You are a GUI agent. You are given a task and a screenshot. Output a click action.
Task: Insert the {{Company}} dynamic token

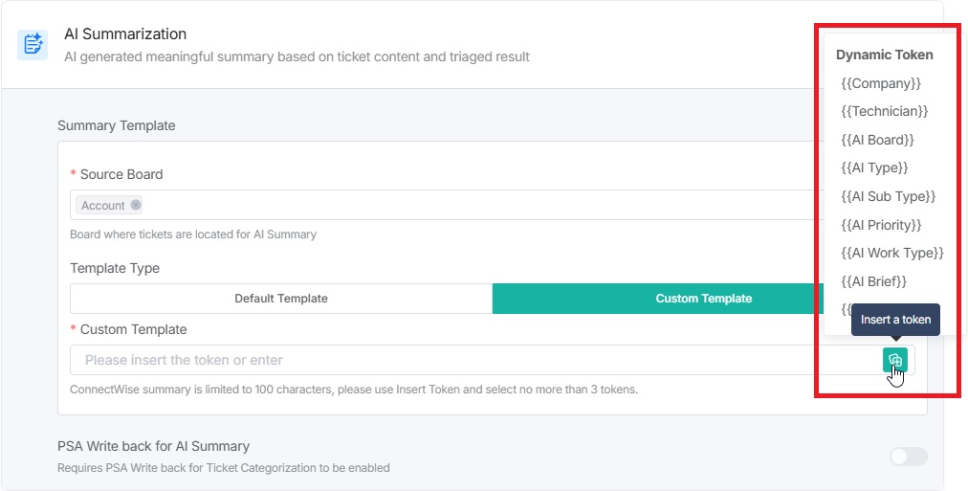881,83
